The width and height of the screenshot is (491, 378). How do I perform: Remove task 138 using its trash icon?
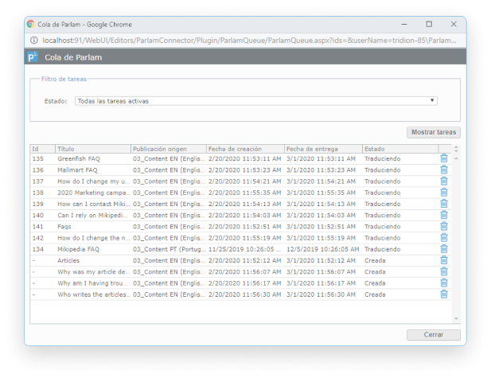[443, 193]
